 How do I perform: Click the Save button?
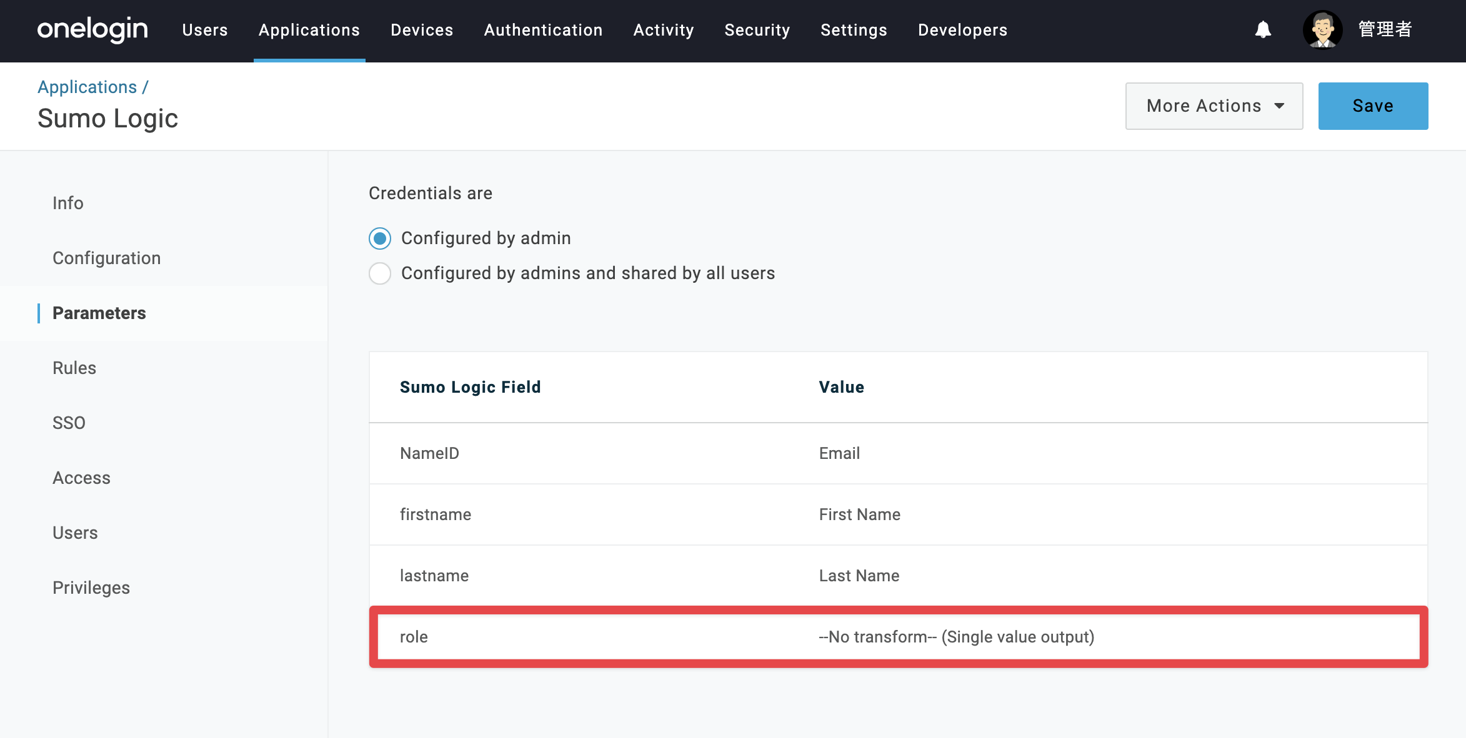click(x=1373, y=106)
